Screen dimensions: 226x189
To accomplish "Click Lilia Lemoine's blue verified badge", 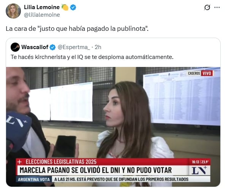I will 73,7.
